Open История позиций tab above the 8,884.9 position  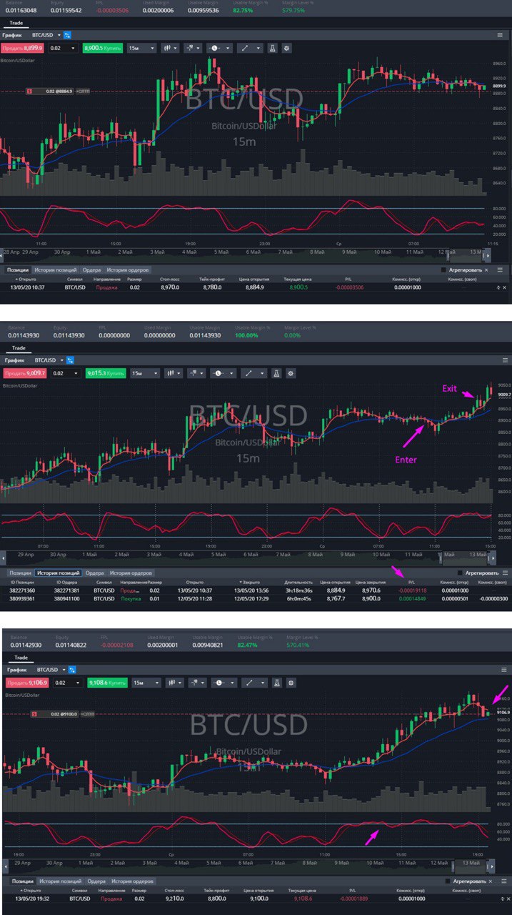(55, 270)
